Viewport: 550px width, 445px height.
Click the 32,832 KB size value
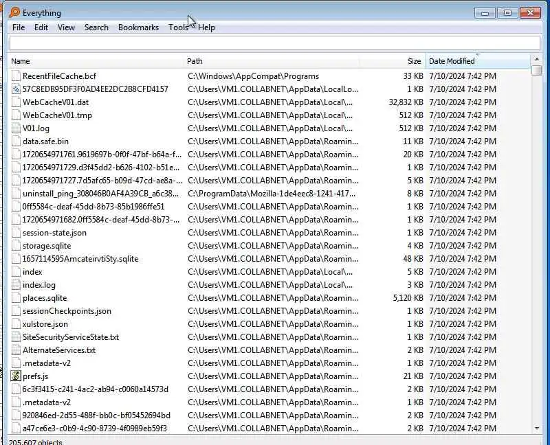tap(406, 102)
